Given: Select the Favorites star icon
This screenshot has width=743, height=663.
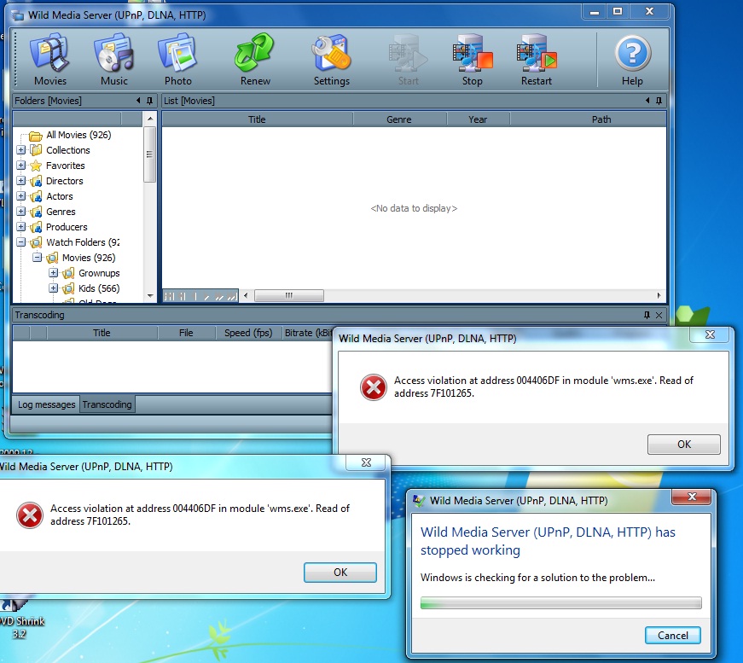Looking at the screenshot, I should (x=36, y=166).
